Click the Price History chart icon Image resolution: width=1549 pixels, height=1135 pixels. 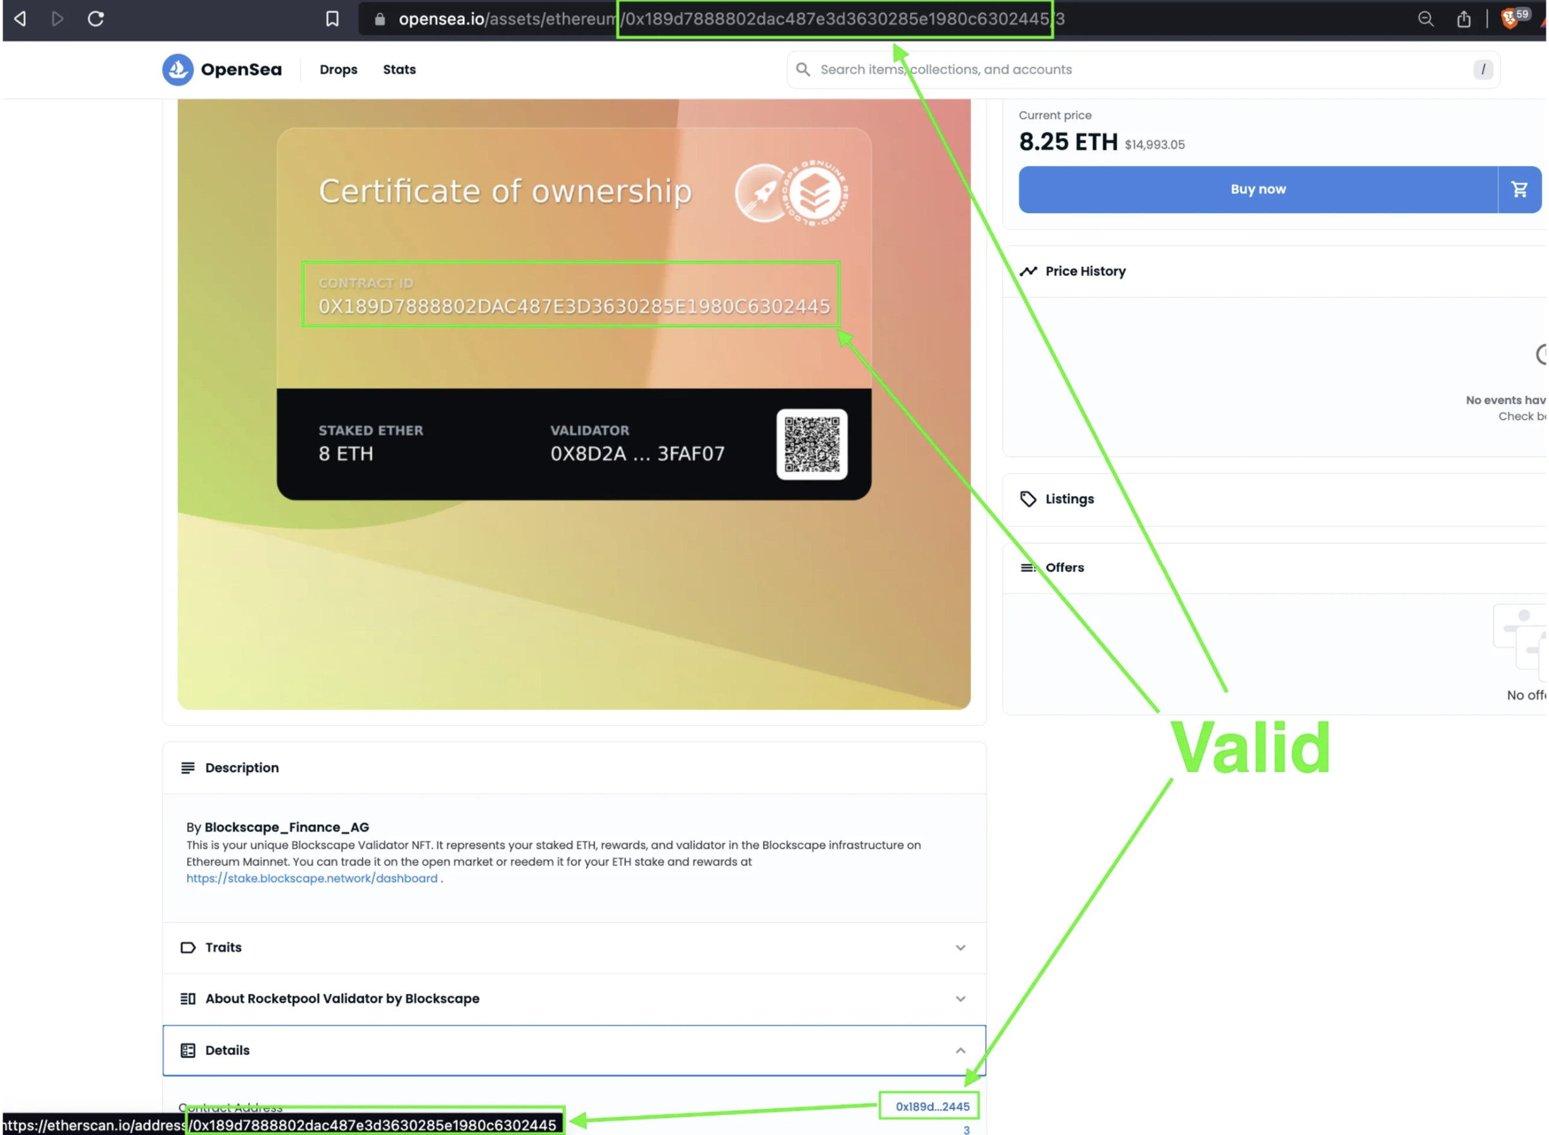1029,271
